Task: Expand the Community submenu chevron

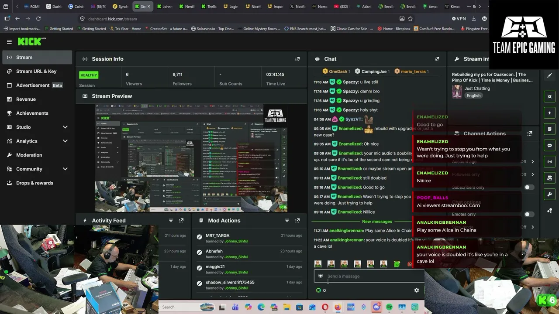Action: [65, 169]
